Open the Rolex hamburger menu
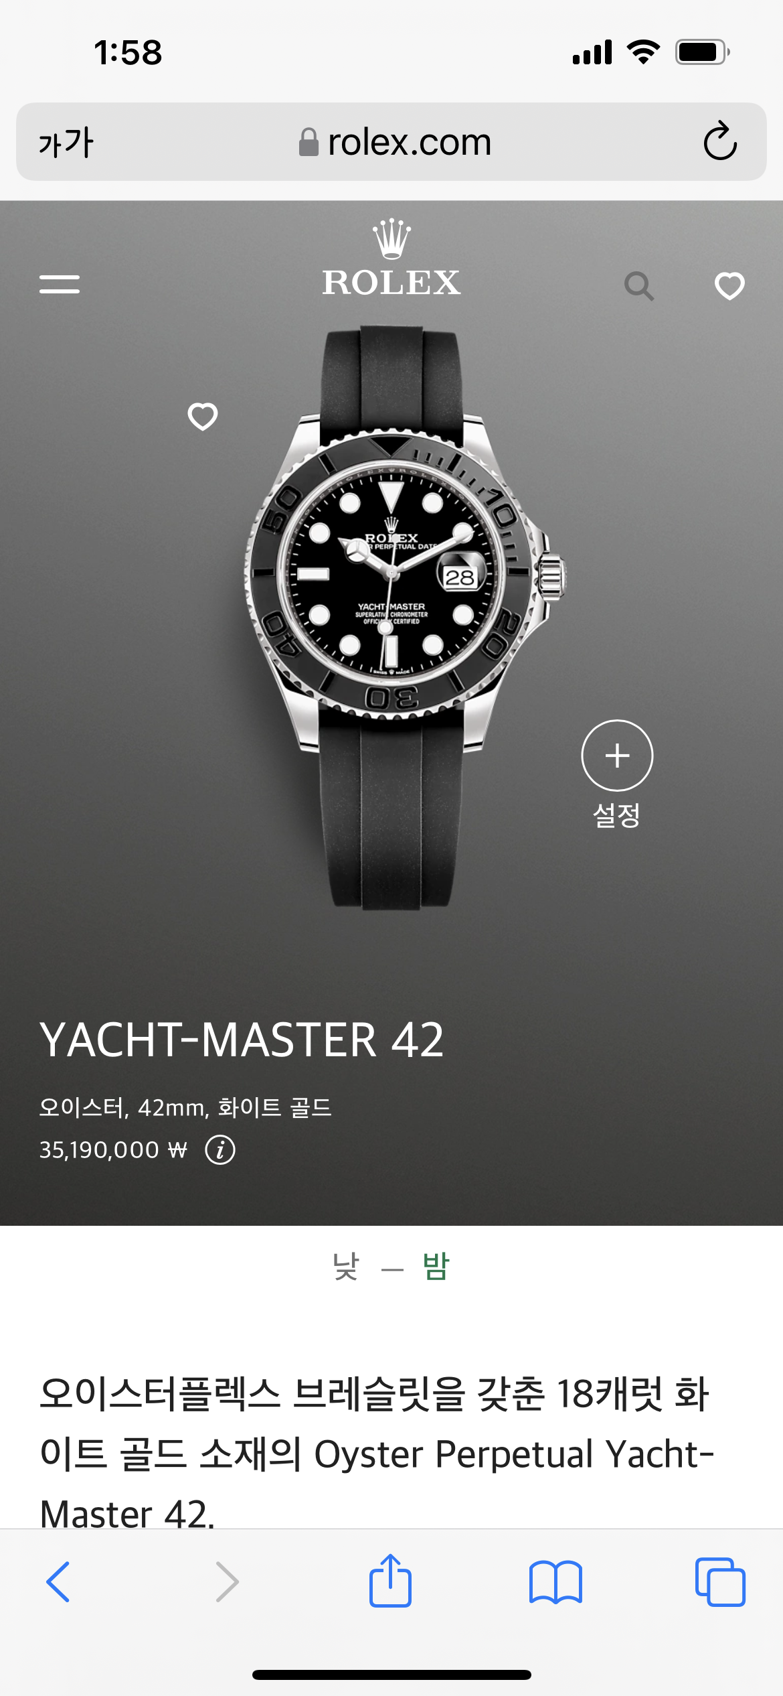This screenshot has height=1696, width=783. 60,284
